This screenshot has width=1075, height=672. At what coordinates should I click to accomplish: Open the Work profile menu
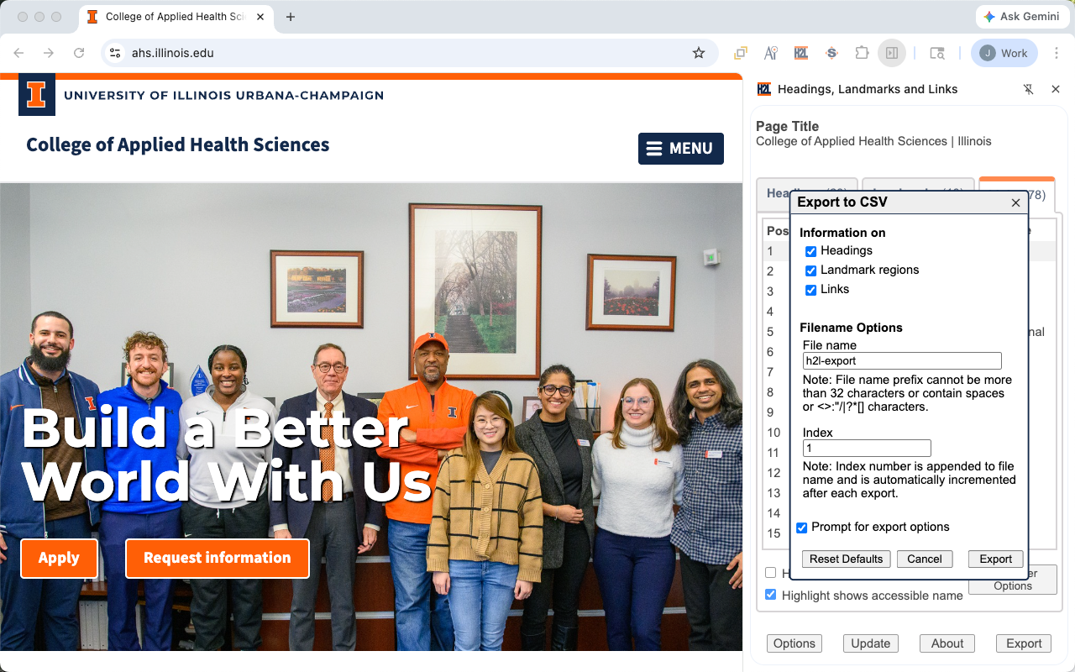pos(1004,53)
